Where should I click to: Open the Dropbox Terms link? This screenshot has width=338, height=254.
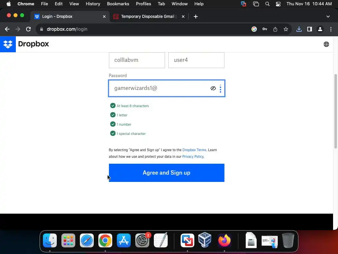tap(194, 150)
